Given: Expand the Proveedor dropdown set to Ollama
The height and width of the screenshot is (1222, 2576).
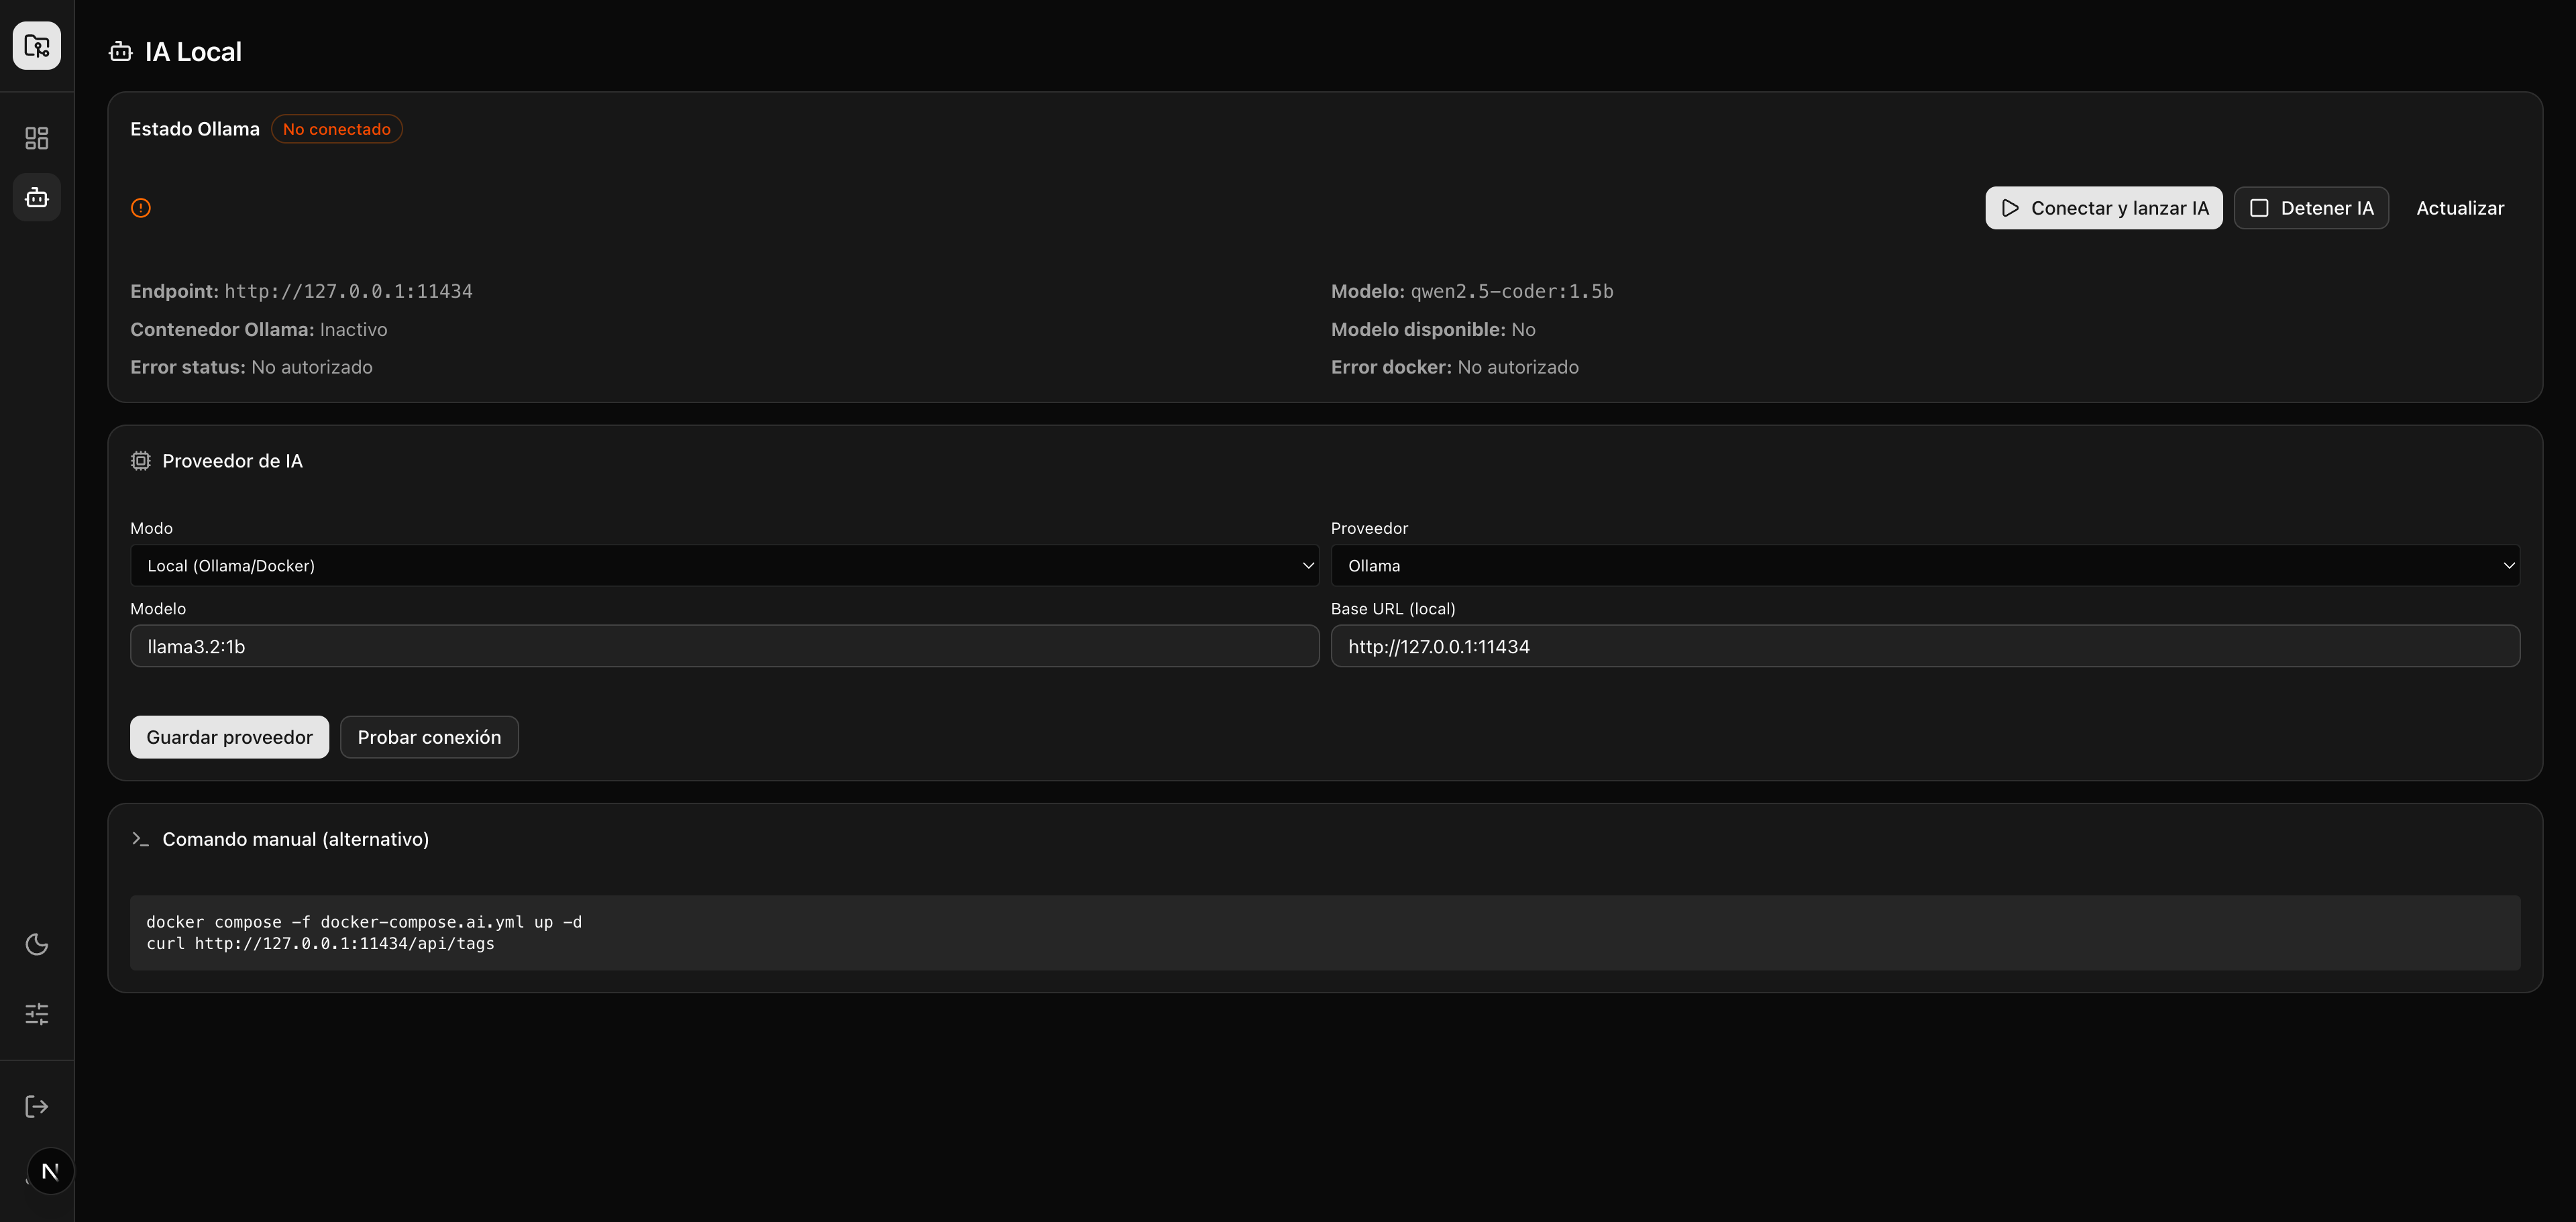Looking at the screenshot, I should (1924, 566).
